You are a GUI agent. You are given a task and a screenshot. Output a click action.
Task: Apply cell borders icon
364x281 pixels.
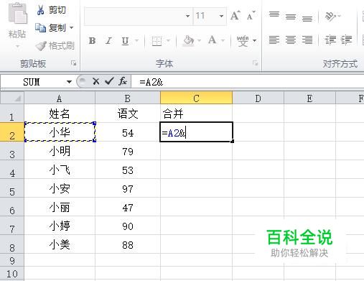point(157,41)
